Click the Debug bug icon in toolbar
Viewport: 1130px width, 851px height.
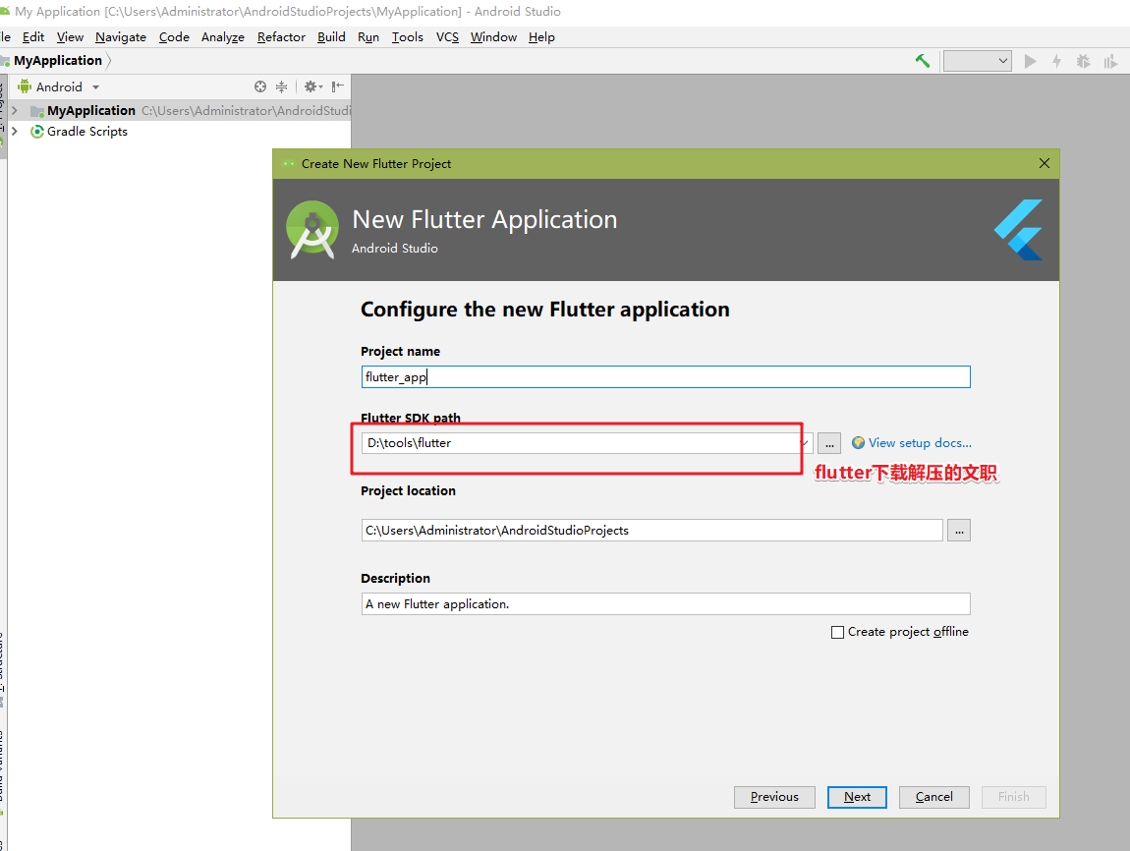coord(1083,61)
